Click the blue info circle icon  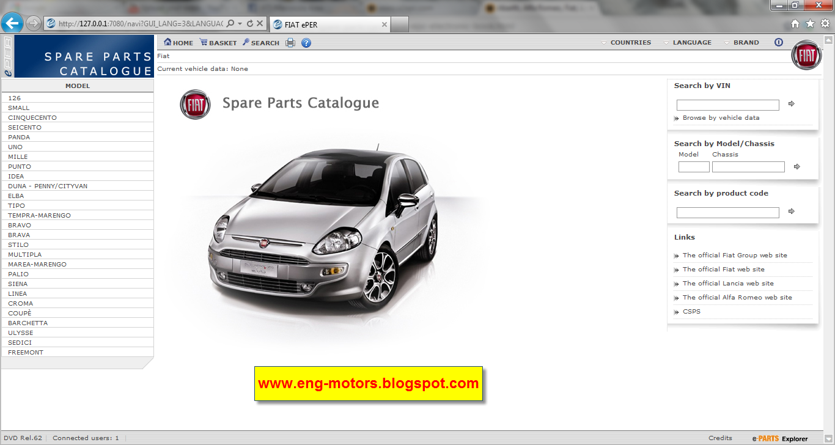pyautogui.click(x=779, y=43)
